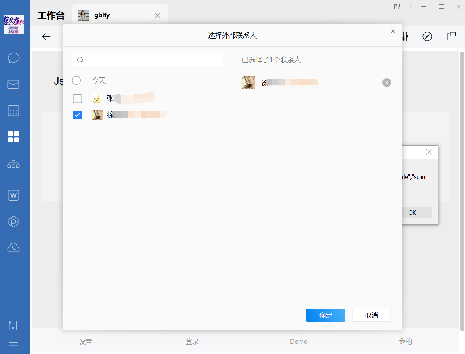Open the hamburger menu icon at sidebar bottom
The image size is (465, 354).
tap(13, 342)
